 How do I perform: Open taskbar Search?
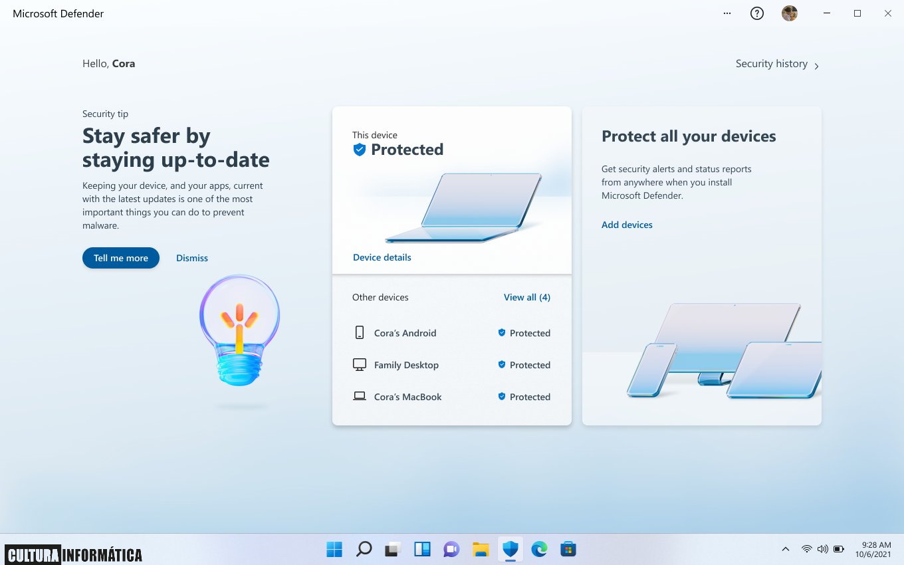(x=364, y=549)
